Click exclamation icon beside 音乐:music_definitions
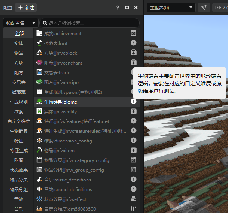 [x=133, y=179]
